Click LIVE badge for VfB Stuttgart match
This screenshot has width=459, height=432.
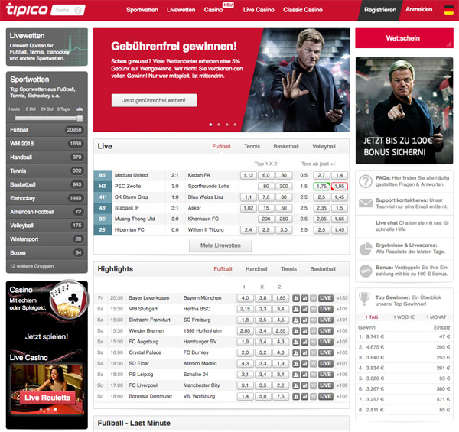326,309
